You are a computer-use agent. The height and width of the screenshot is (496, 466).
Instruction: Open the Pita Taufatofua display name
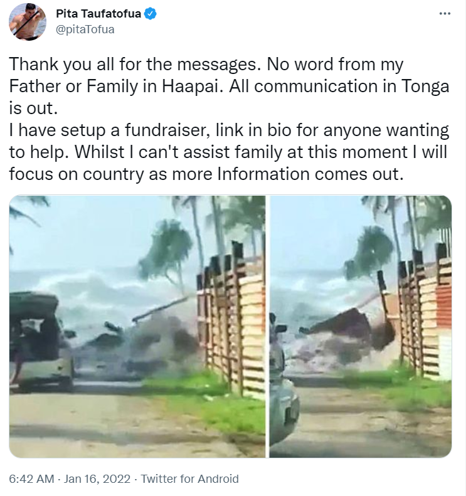[98, 14]
